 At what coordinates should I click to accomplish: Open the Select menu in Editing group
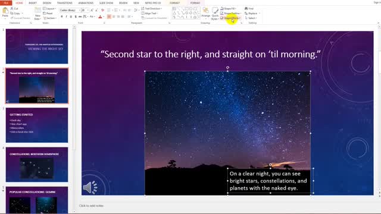click(x=251, y=18)
